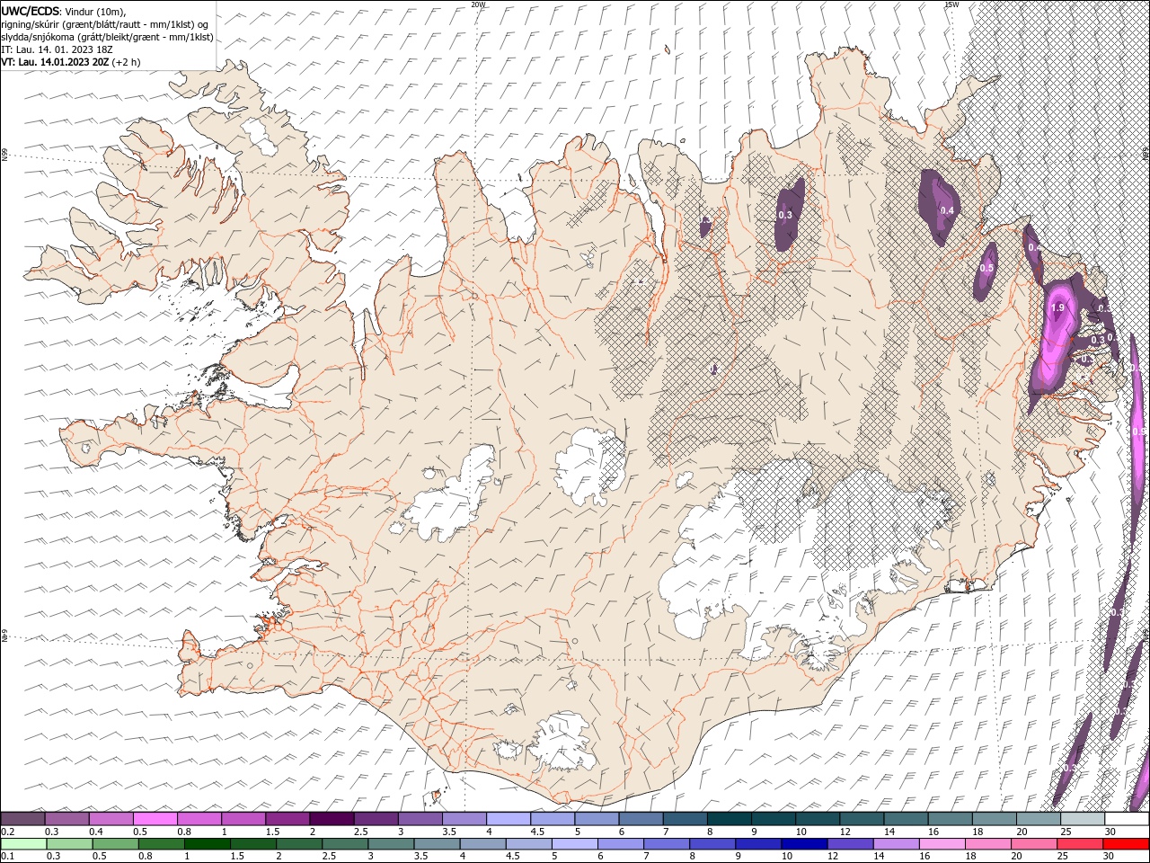1150x863 pixels.
Task: Pick the white snow swatch above 30 mm
Action: tap(1128, 819)
